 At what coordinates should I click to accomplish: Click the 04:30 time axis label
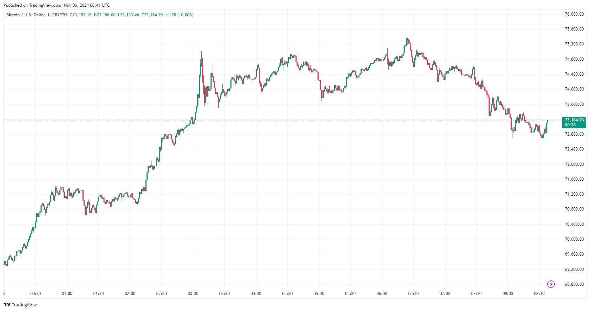coord(287,294)
